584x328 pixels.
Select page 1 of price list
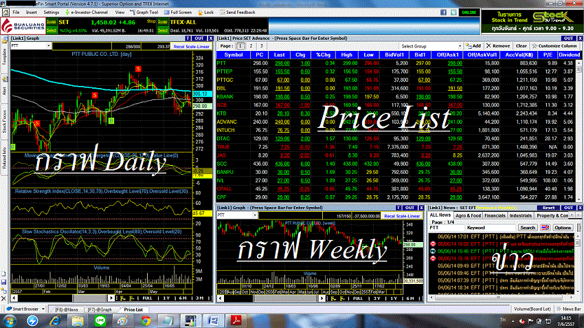click(240, 46)
